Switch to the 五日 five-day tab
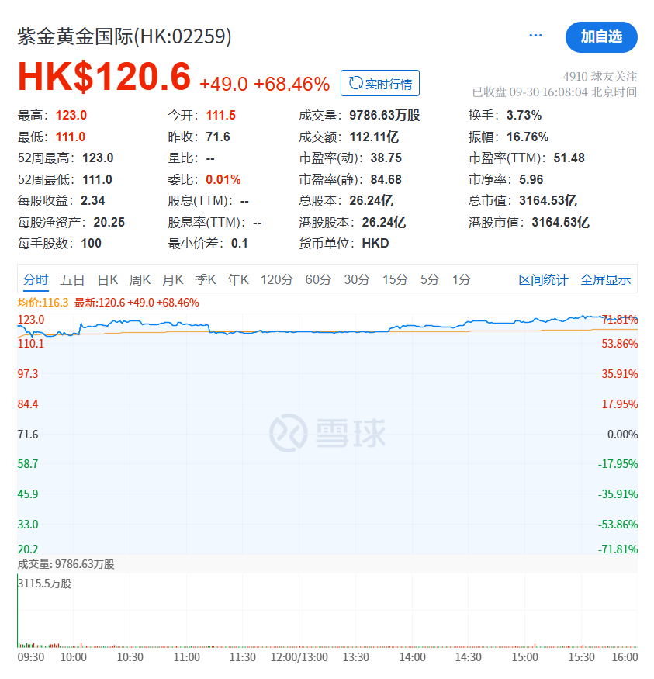Viewport: 654px width, 679px height. [x=72, y=280]
